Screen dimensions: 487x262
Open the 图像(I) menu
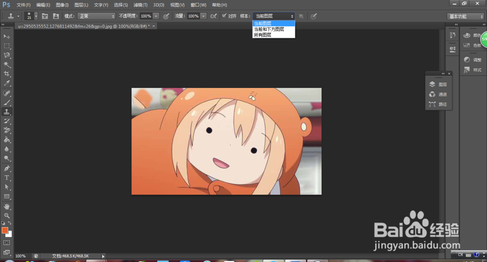click(62, 5)
